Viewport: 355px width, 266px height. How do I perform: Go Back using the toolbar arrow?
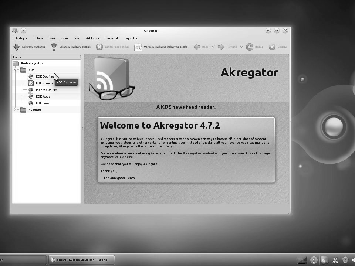pyautogui.click(x=201, y=47)
